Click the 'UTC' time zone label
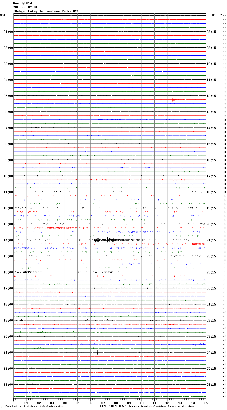 pyautogui.click(x=212, y=15)
